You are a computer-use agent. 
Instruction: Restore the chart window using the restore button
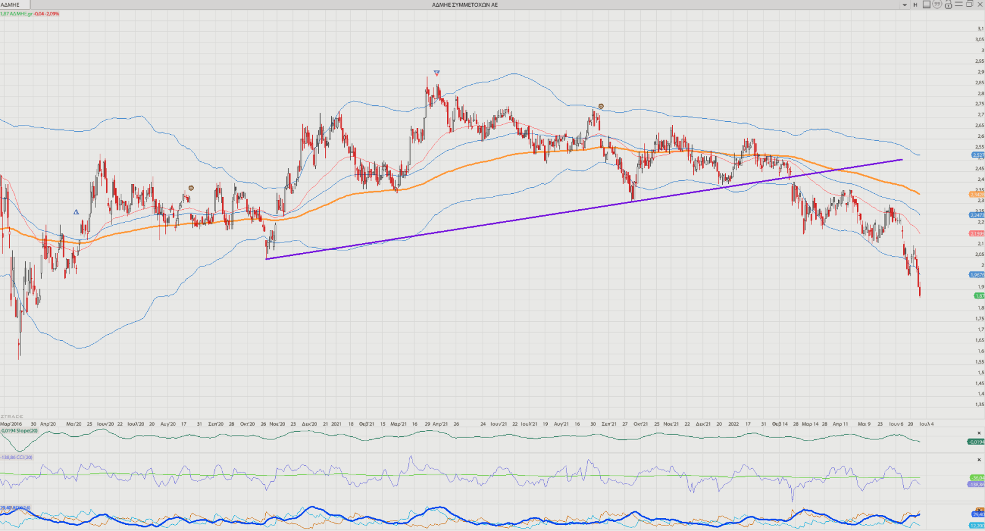[x=970, y=4]
